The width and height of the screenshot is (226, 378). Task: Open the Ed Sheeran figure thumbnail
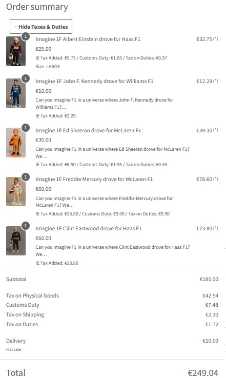(x=16, y=143)
